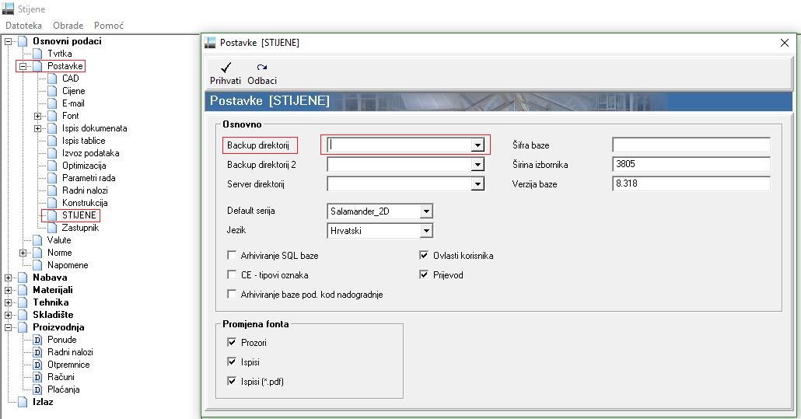
Task: Click the page icon beside Valute
Action: [x=37, y=240]
